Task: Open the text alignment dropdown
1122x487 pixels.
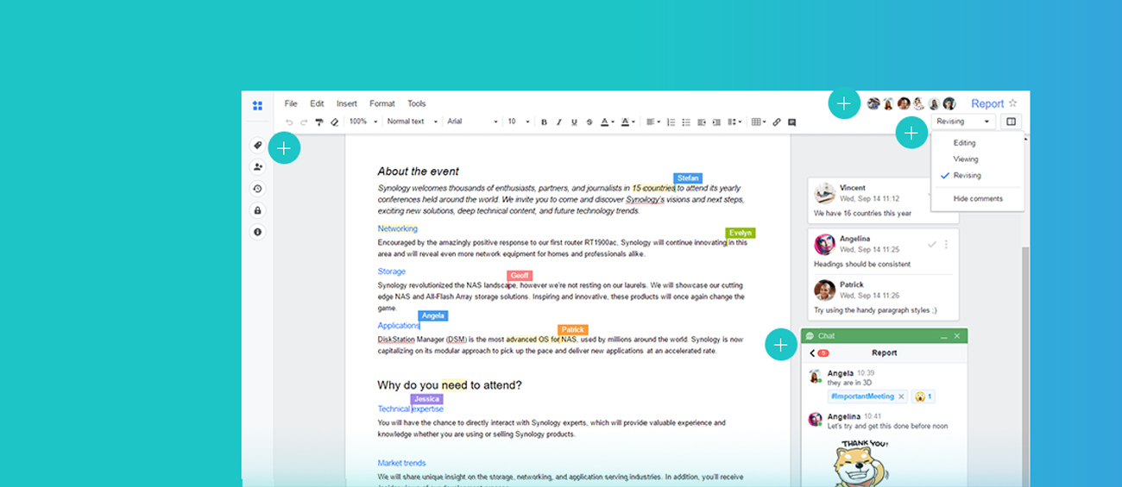Action: click(653, 122)
